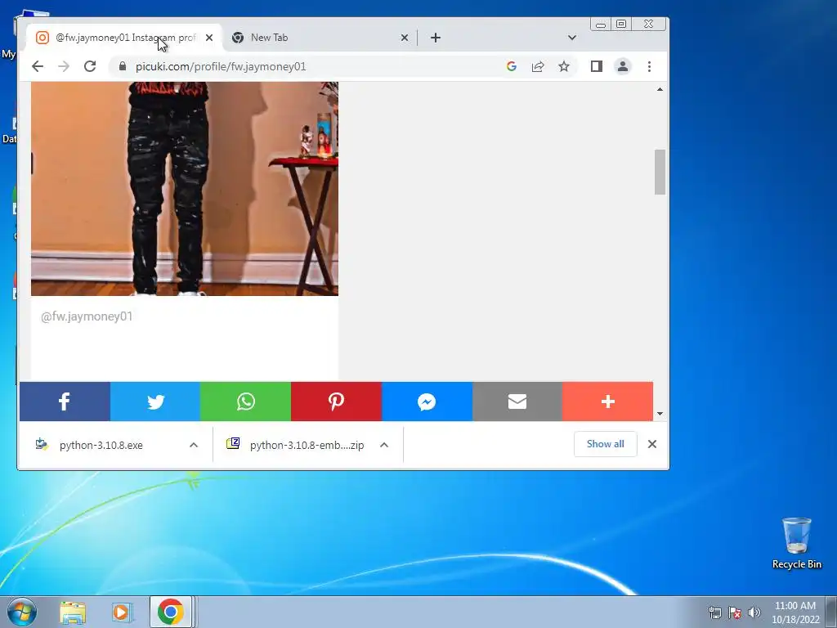Screen dimensions: 837x628
Task: Click the Google icon in address bar
Action: tap(512, 66)
